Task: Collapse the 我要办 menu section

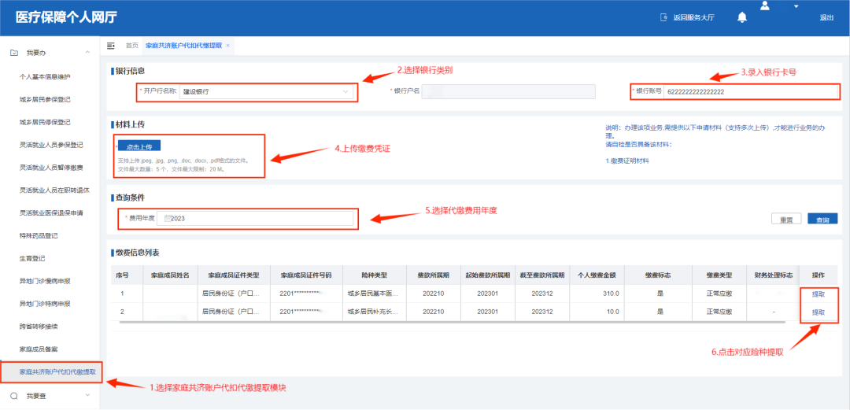Action: [x=87, y=53]
